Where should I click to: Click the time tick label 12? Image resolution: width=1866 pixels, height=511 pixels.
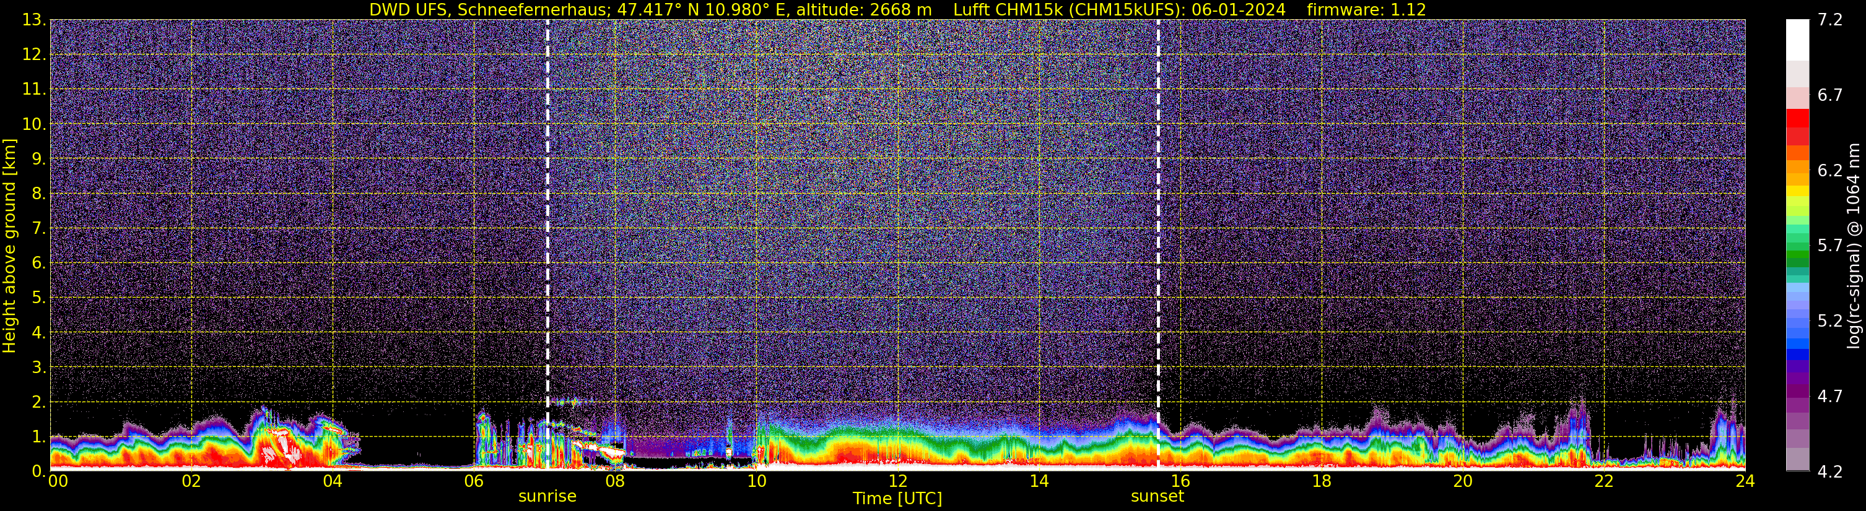[x=897, y=481]
